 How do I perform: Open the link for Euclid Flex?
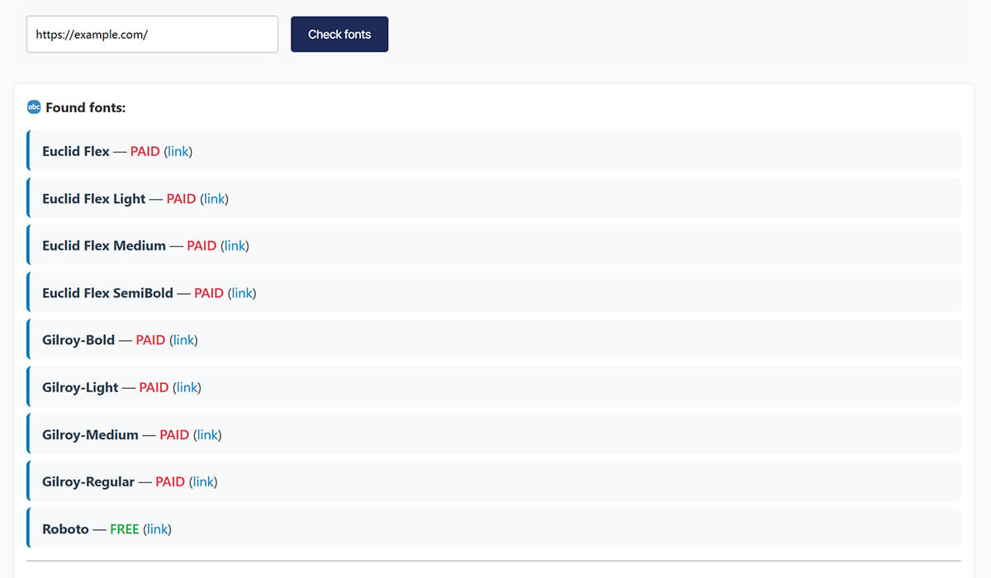[178, 151]
